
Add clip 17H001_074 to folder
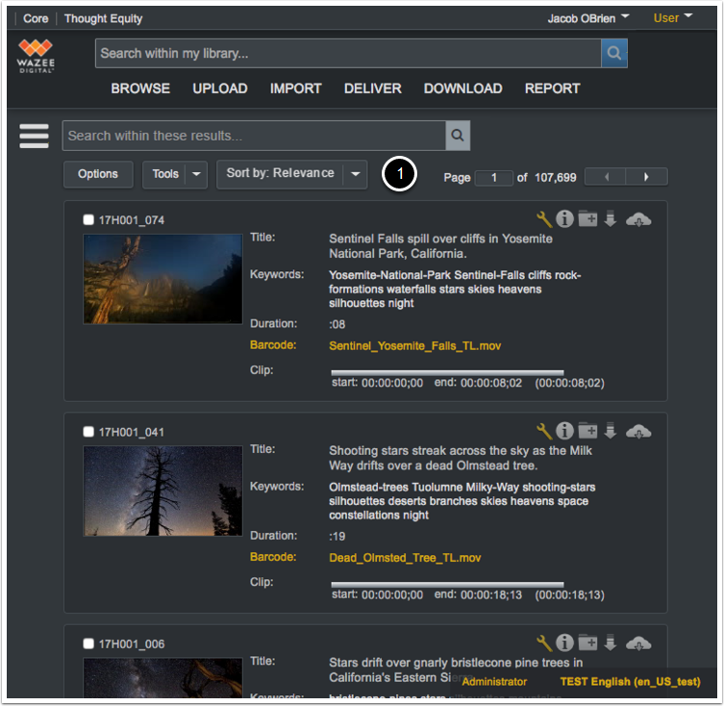click(x=587, y=218)
